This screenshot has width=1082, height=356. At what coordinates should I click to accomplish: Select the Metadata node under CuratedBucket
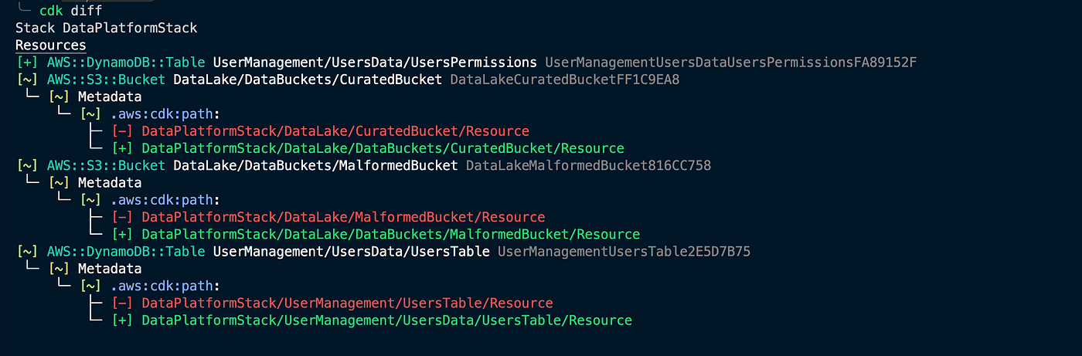110,97
